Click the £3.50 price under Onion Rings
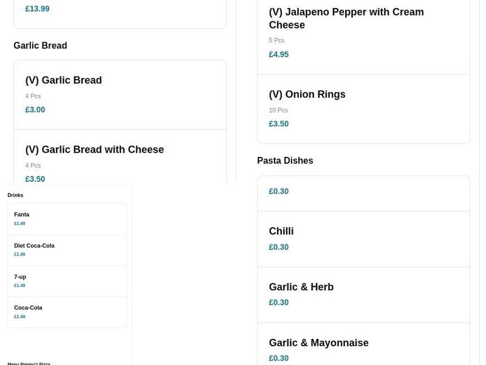This screenshot has height=365, width=486. pyautogui.click(x=278, y=123)
